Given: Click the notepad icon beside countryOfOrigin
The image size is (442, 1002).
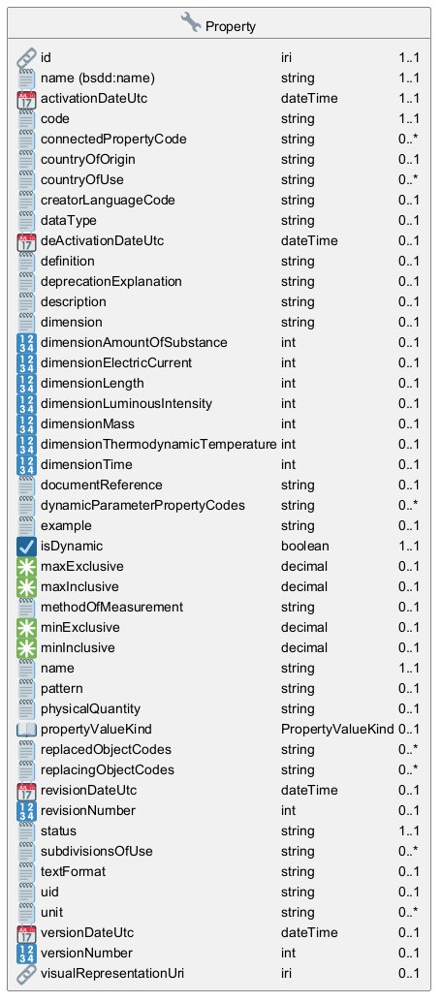Looking at the screenshot, I should [25, 160].
